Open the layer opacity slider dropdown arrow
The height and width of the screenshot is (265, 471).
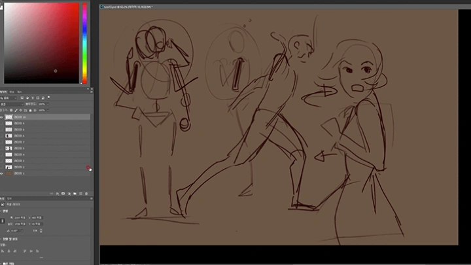point(48,104)
